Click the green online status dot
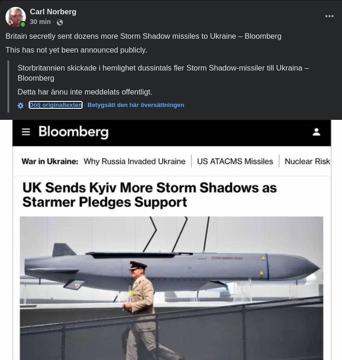 tap(23, 24)
